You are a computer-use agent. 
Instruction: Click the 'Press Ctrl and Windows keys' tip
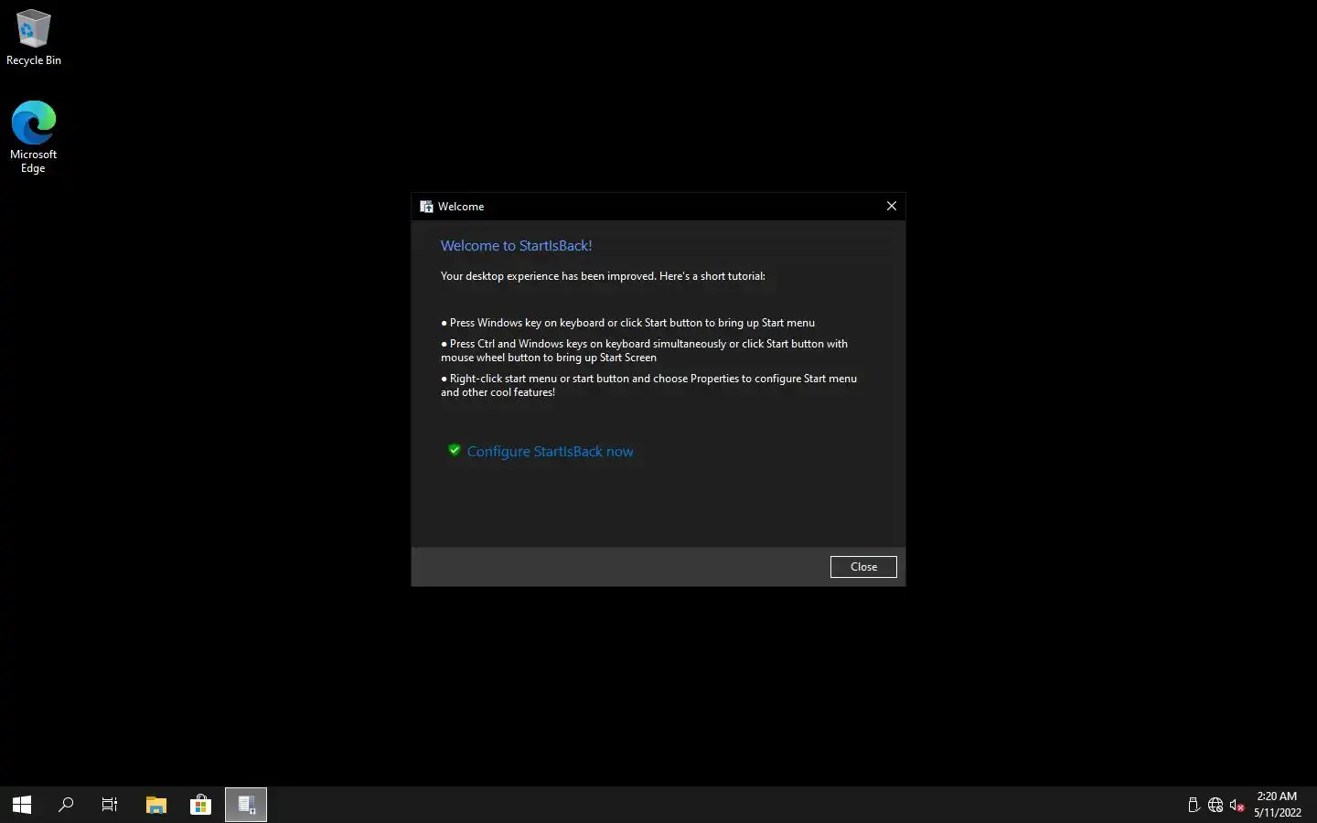pyautogui.click(x=645, y=350)
